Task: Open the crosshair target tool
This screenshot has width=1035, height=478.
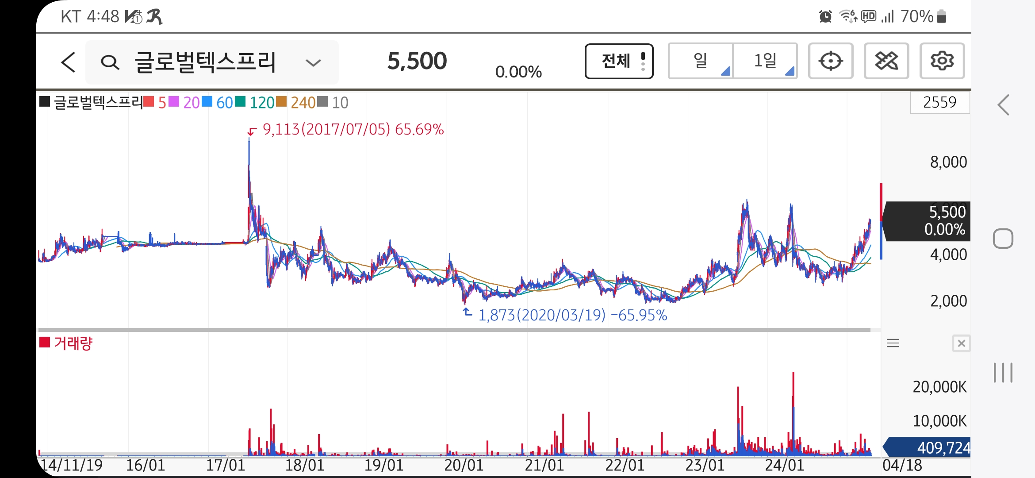Action: click(830, 61)
